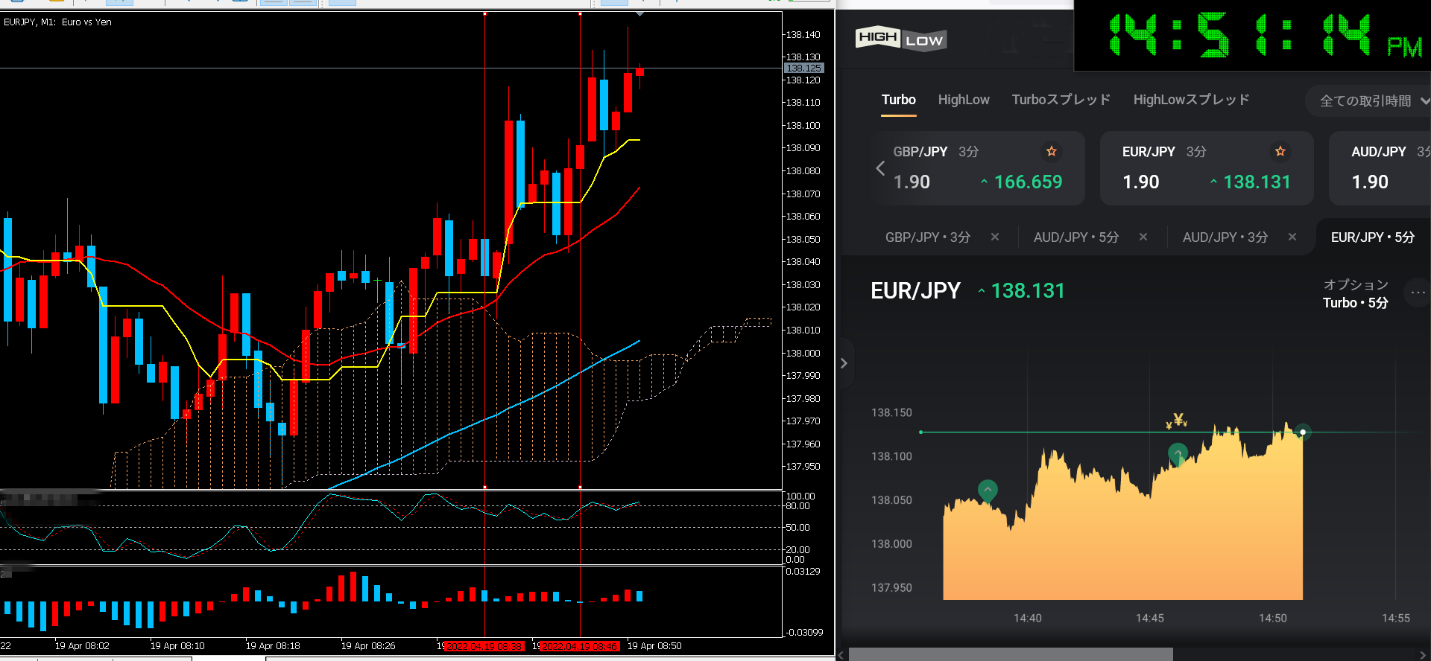Click the first green up-arrow trade marker
The image size is (1431, 661).
pyautogui.click(x=987, y=490)
